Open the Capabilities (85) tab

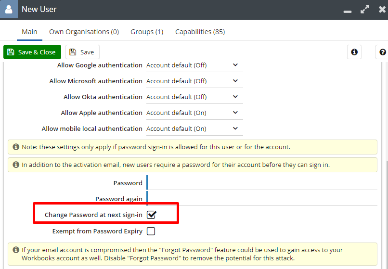tap(200, 32)
